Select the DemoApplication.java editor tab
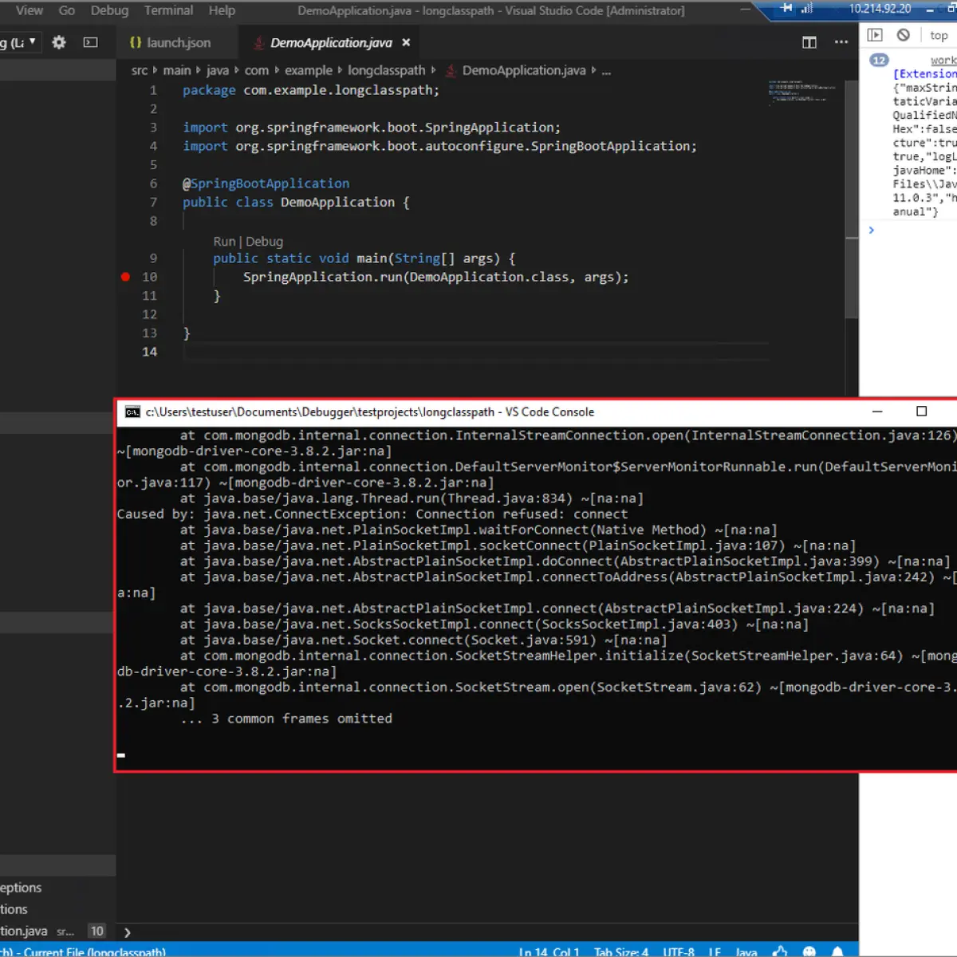 (x=331, y=43)
